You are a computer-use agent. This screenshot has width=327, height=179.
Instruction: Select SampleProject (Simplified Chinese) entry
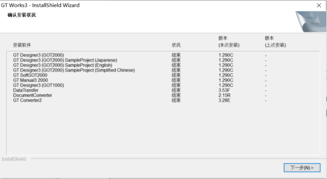(74, 70)
